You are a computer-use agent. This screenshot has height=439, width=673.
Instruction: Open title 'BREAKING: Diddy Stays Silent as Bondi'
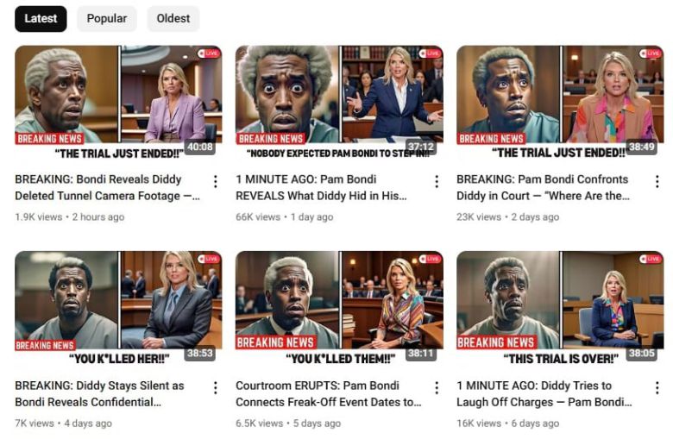(99, 393)
